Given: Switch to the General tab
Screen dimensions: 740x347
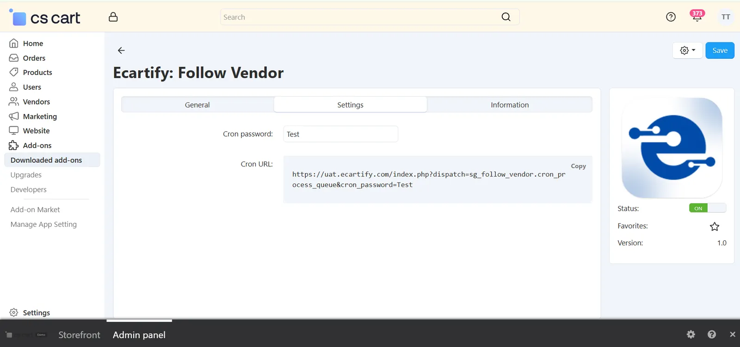Looking at the screenshot, I should [197, 105].
